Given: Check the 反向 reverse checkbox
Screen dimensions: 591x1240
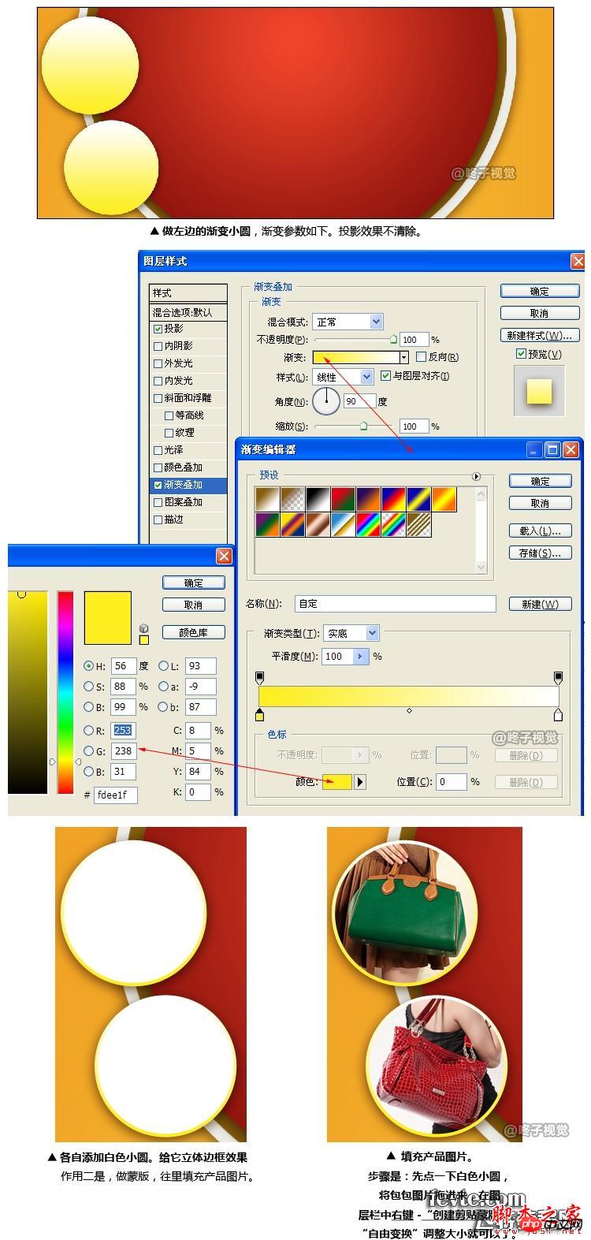Looking at the screenshot, I should click(x=421, y=357).
